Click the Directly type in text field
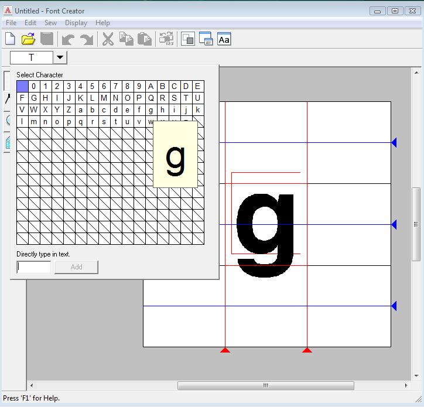This screenshot has width=424, height=407. (33, 267)
